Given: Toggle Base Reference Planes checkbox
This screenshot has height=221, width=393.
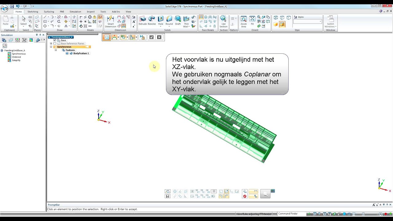Looking at the screenshot, I should point(55,44).
